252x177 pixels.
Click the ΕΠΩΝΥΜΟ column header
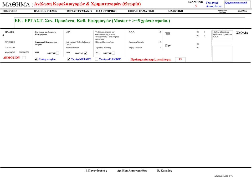(9, 11)
